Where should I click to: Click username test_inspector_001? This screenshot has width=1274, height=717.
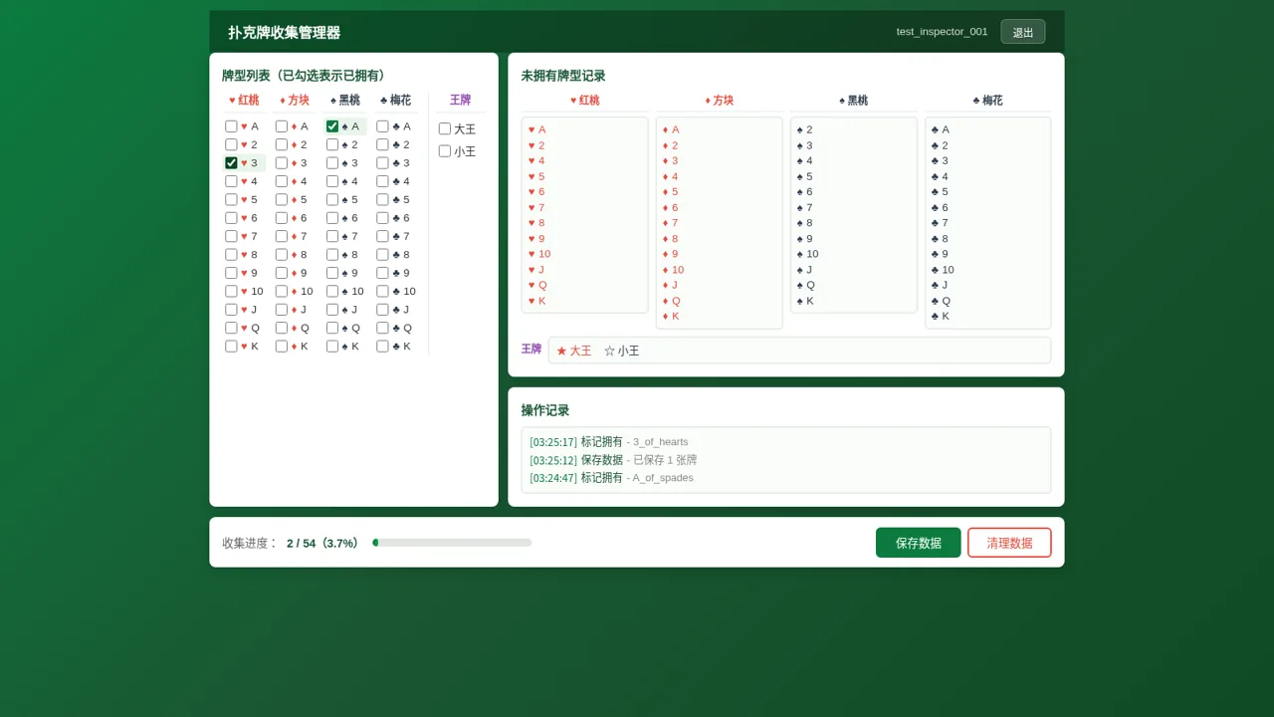[943, 32]
